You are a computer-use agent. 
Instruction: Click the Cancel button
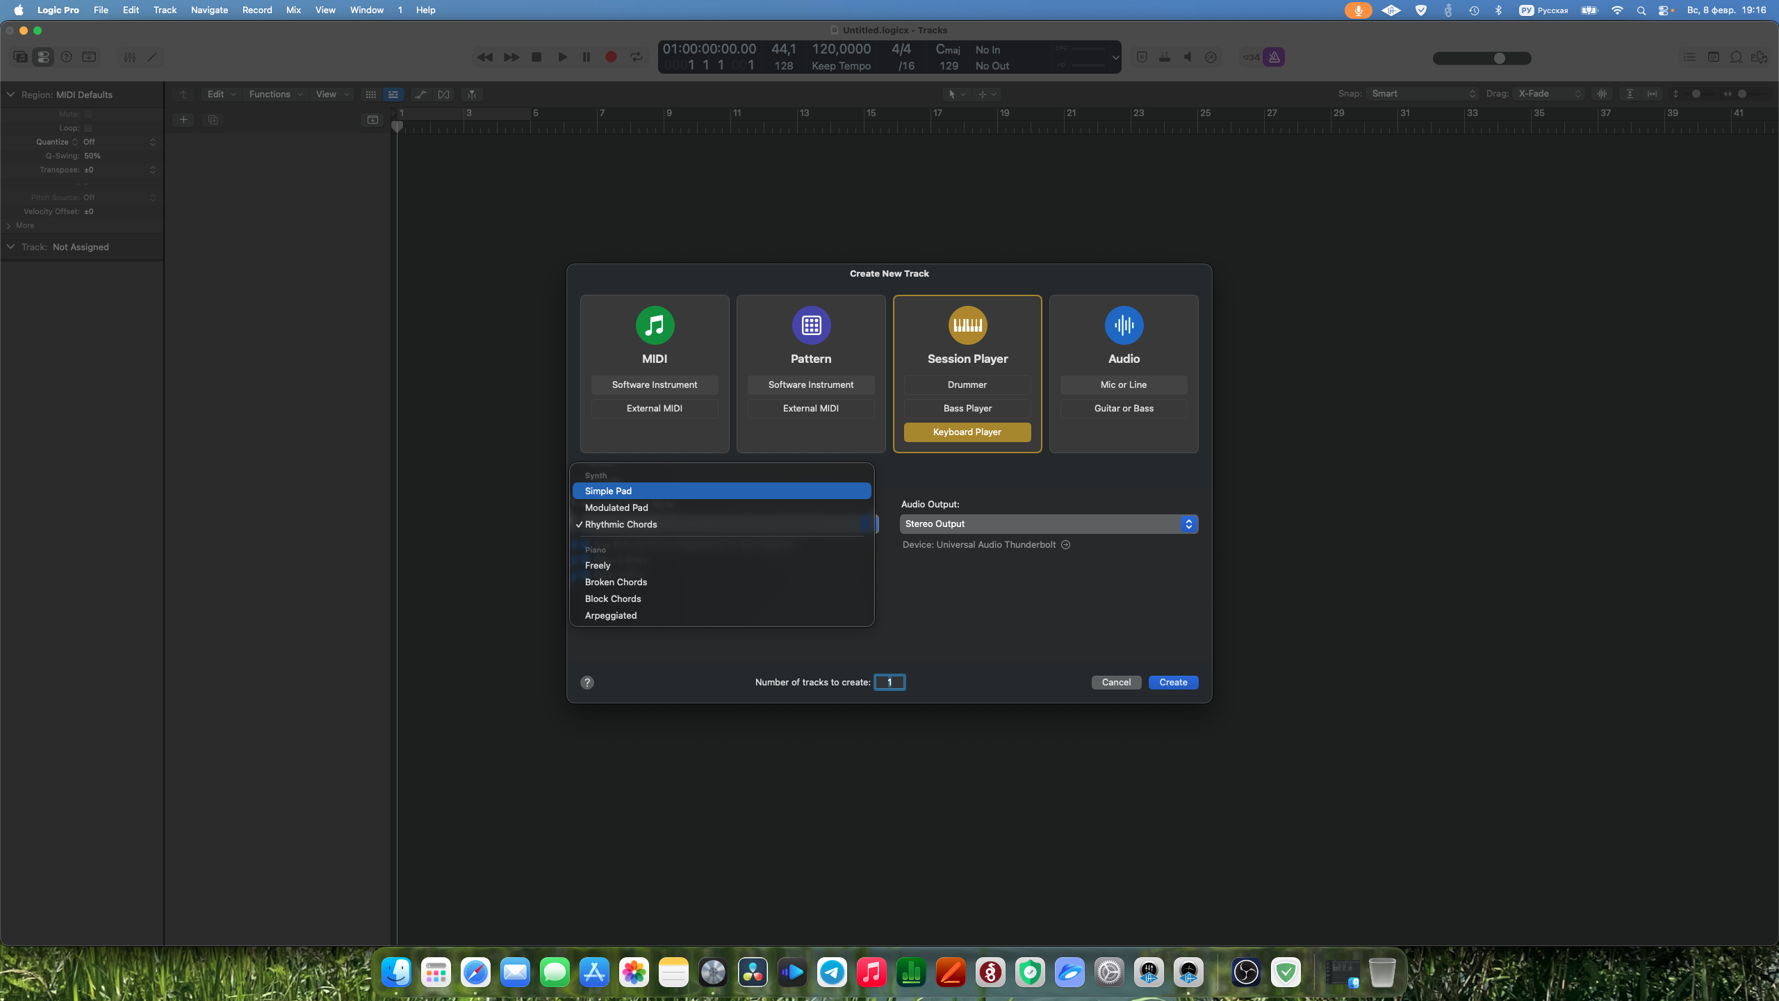[1115, 682]
